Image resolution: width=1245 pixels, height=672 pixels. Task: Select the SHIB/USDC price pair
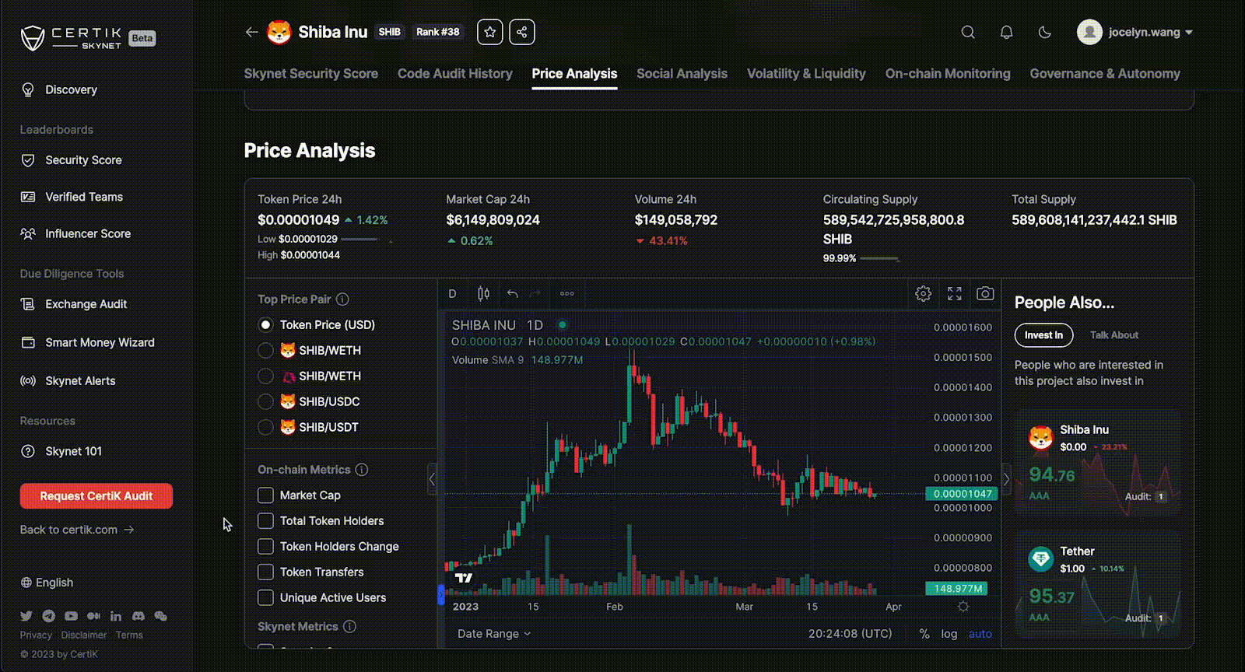(265, 401)
